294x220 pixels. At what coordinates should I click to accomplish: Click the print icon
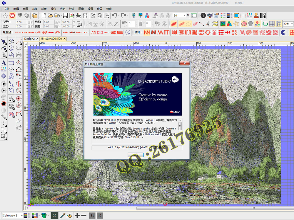point(78,16)
